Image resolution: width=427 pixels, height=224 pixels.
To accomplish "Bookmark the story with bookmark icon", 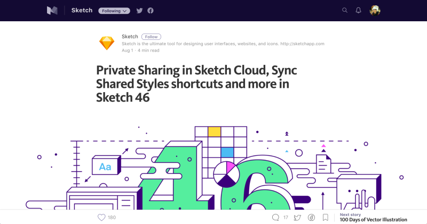I will [x=326, y=217].
